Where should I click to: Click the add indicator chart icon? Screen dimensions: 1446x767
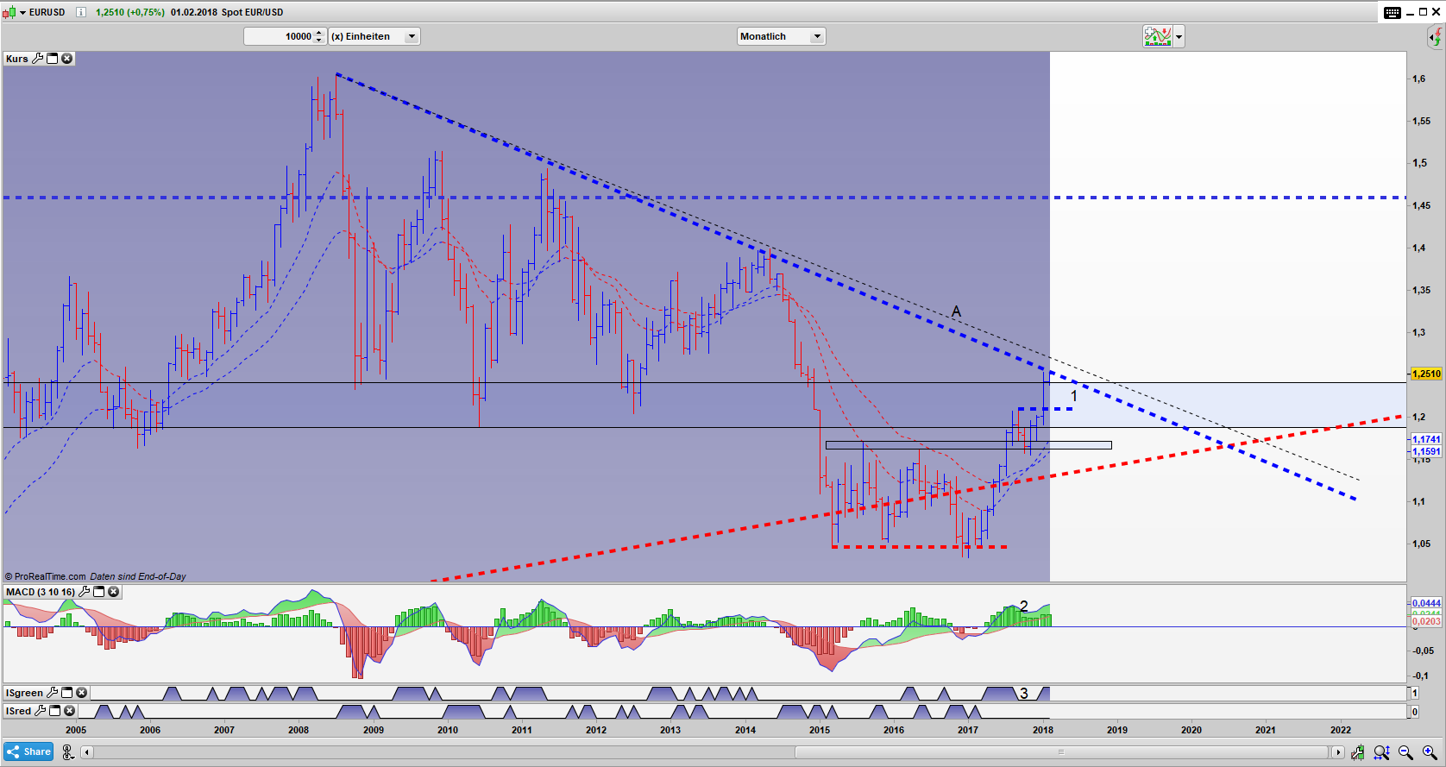(x=1157, y=36)
